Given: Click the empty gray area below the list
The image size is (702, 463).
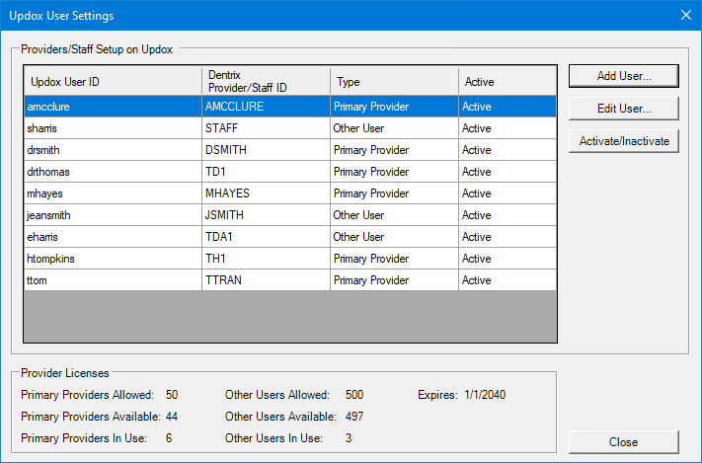Looking at the screenshot, I should (x=290, y=316).
